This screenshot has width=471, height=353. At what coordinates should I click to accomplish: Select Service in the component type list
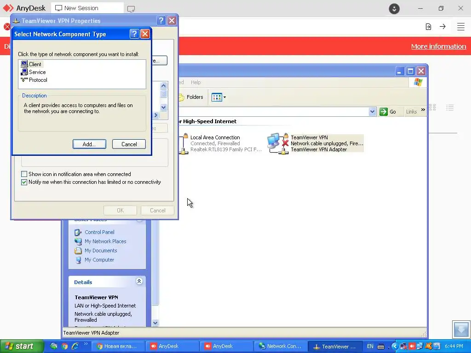click(x=33, y=72)
